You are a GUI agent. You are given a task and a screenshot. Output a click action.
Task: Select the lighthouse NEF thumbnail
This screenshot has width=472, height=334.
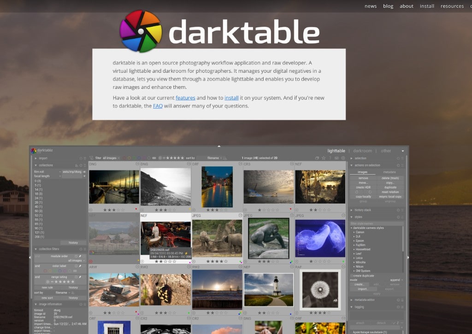pos(268,289)
